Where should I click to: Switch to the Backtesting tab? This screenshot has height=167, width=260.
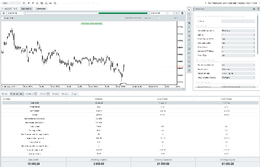click(x=26, y=9)
